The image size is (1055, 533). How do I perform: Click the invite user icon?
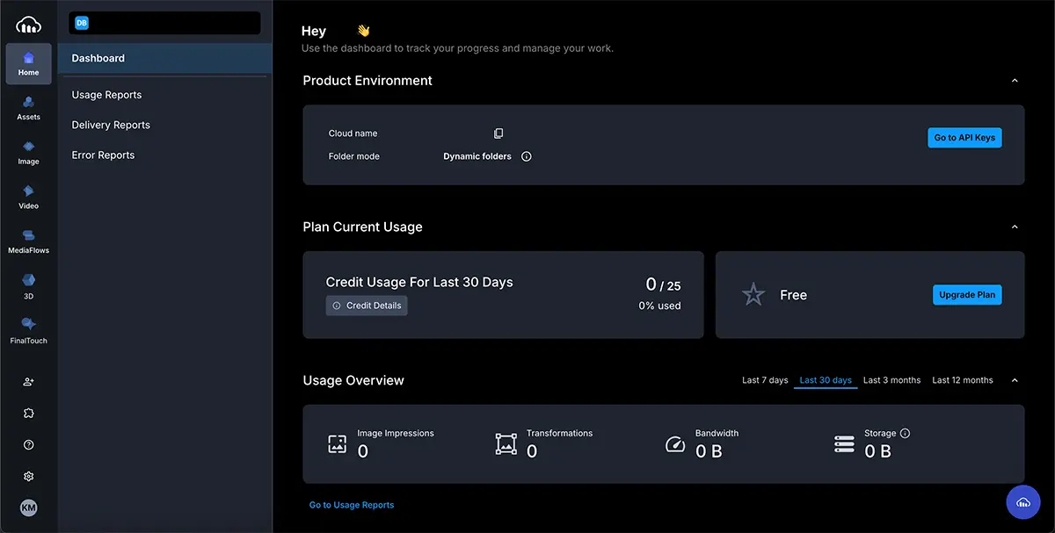(28, 382)
